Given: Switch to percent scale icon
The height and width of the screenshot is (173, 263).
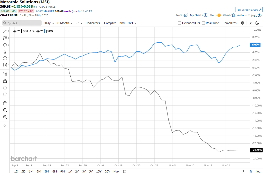Looking at the screenshot, I should [x=251, y=171].
